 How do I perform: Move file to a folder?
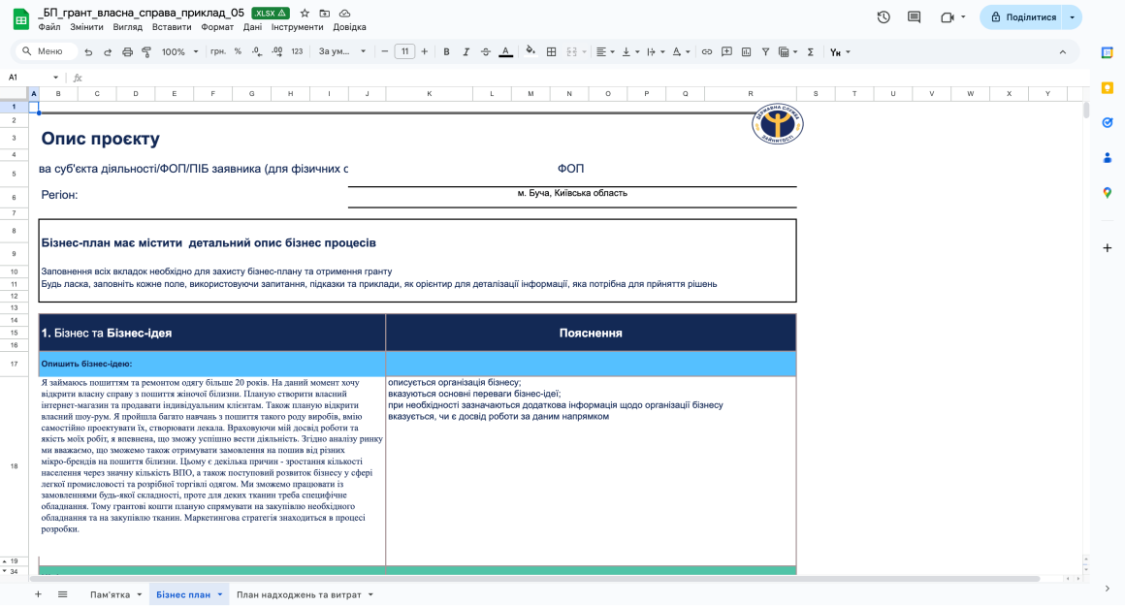click(325, 13)
